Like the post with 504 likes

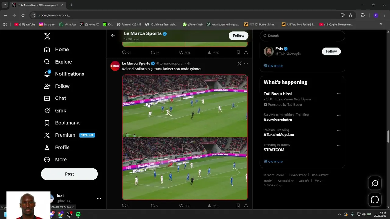pos(185,53)
